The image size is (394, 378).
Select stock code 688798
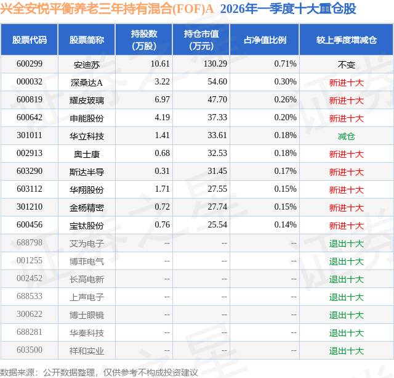click(x=30, y=242)
